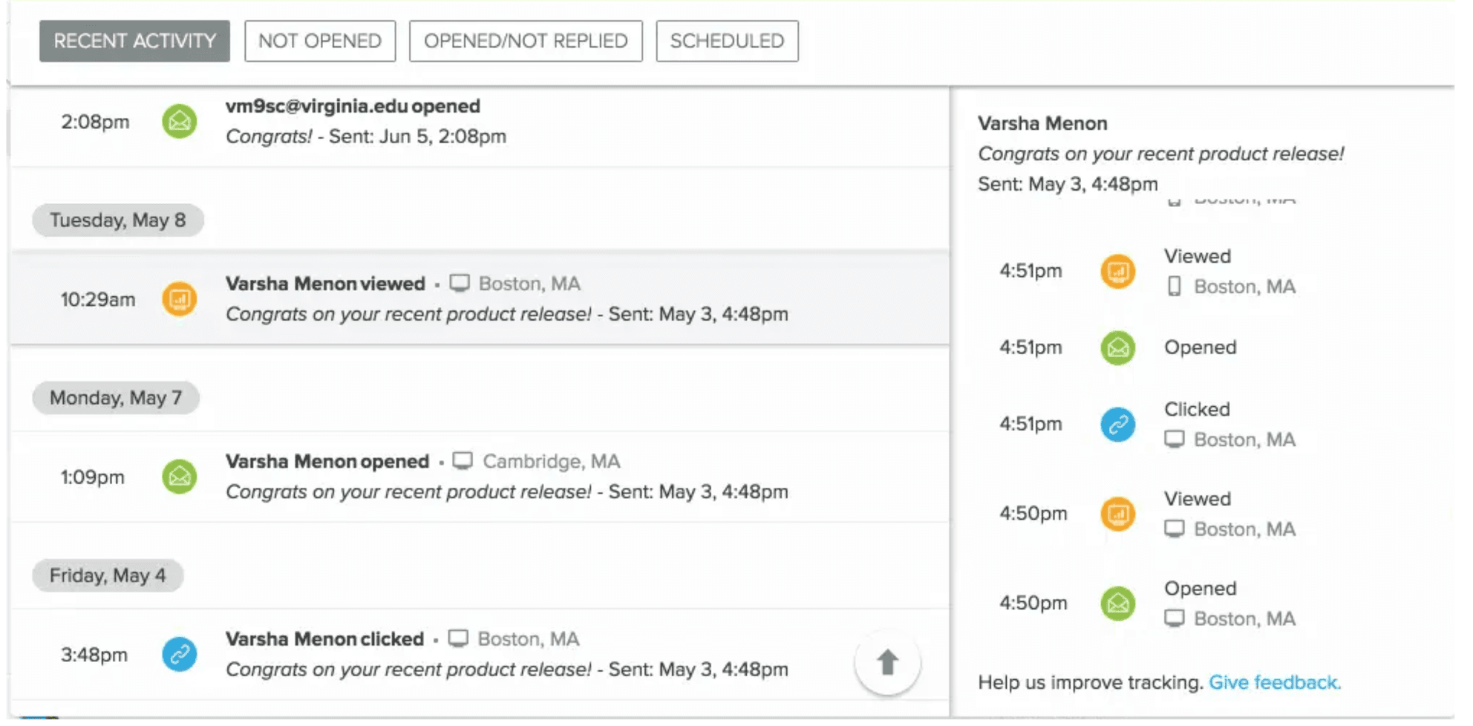Click the green opened icon beside Varsha Menon opened
The height and width of the screenshot is (726, 1473).
pyautogui.click(x=178, y=477)
